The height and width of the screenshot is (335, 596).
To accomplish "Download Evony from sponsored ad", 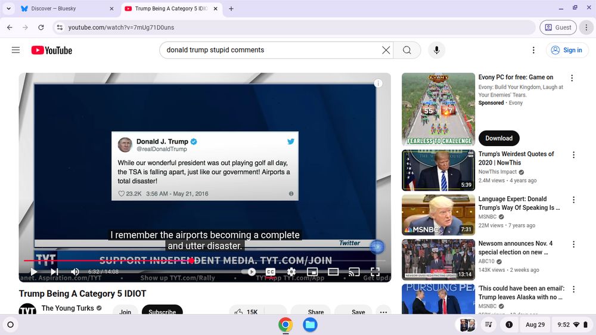I will pos(499,138).
